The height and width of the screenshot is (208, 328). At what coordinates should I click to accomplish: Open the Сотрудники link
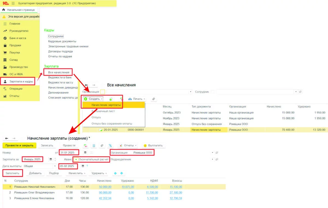click(56, 36)
